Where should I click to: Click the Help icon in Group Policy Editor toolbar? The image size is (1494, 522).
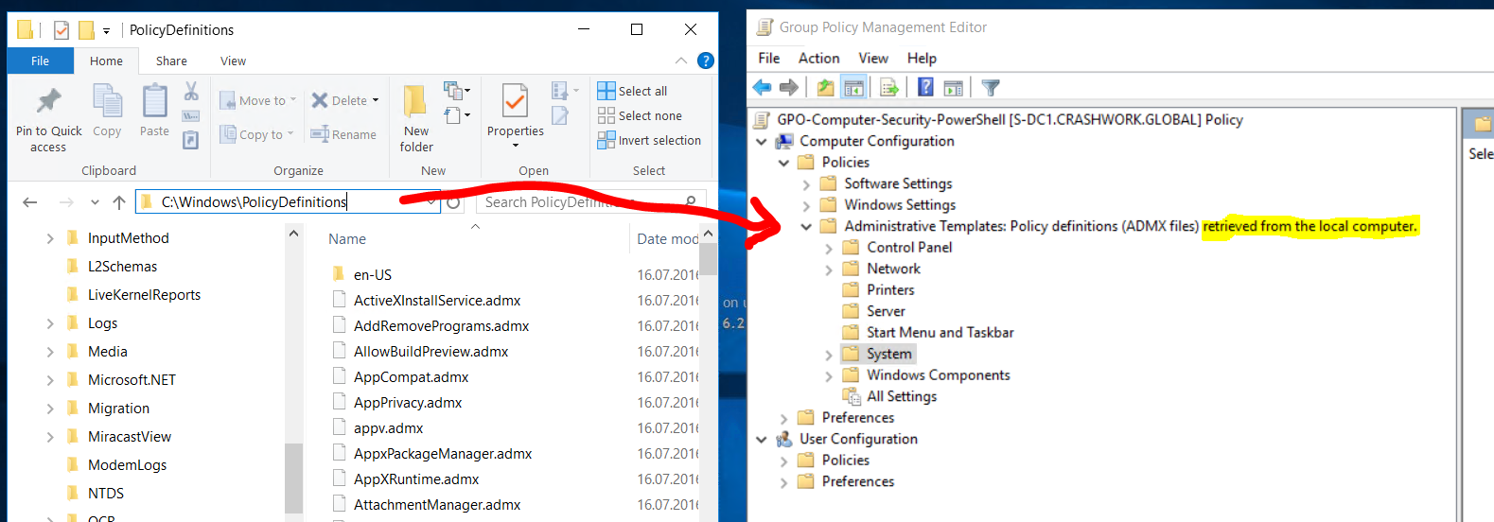925,88
